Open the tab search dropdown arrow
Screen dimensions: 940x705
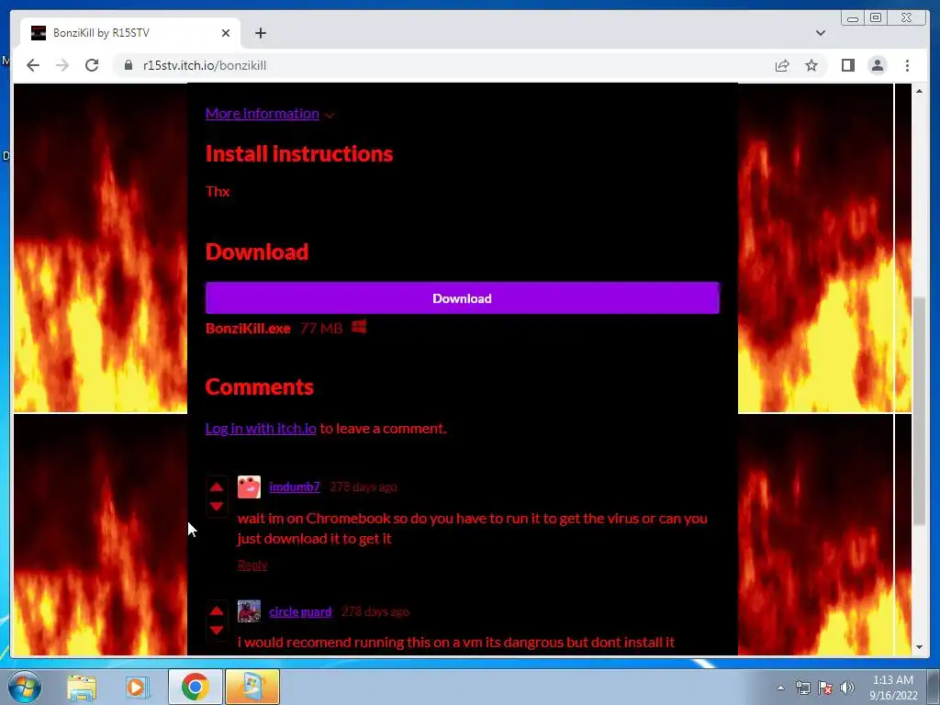point(821,33)
